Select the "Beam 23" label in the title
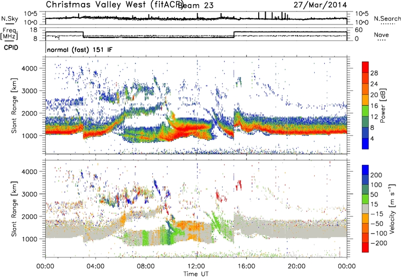401x277 pixels. pos(196,5)
